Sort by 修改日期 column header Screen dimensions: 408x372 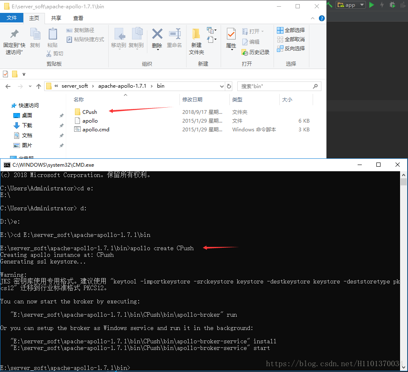pos(192,100)
